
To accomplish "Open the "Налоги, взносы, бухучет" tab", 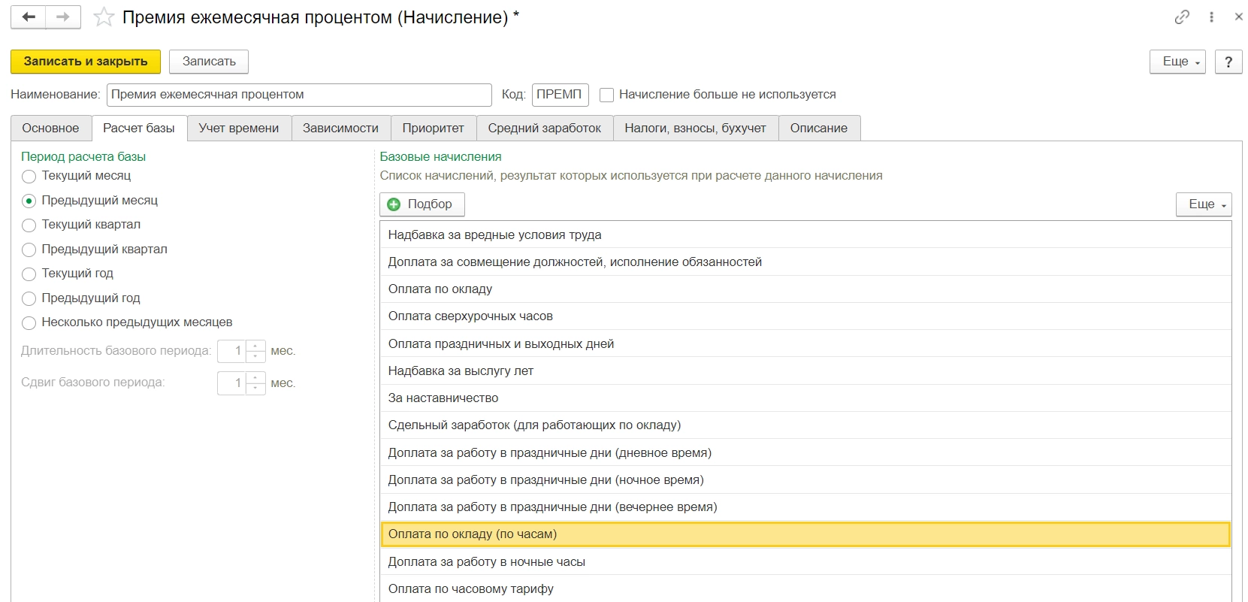I will click(695, 129).
